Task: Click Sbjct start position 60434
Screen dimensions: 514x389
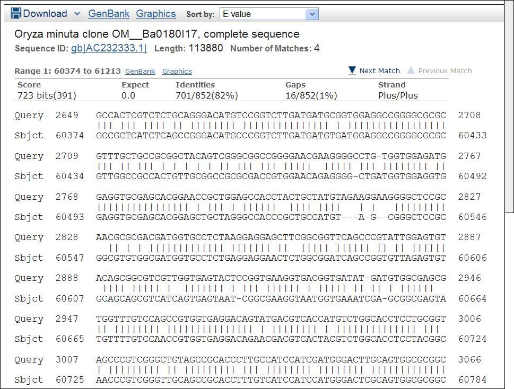Action: (70, 176)
